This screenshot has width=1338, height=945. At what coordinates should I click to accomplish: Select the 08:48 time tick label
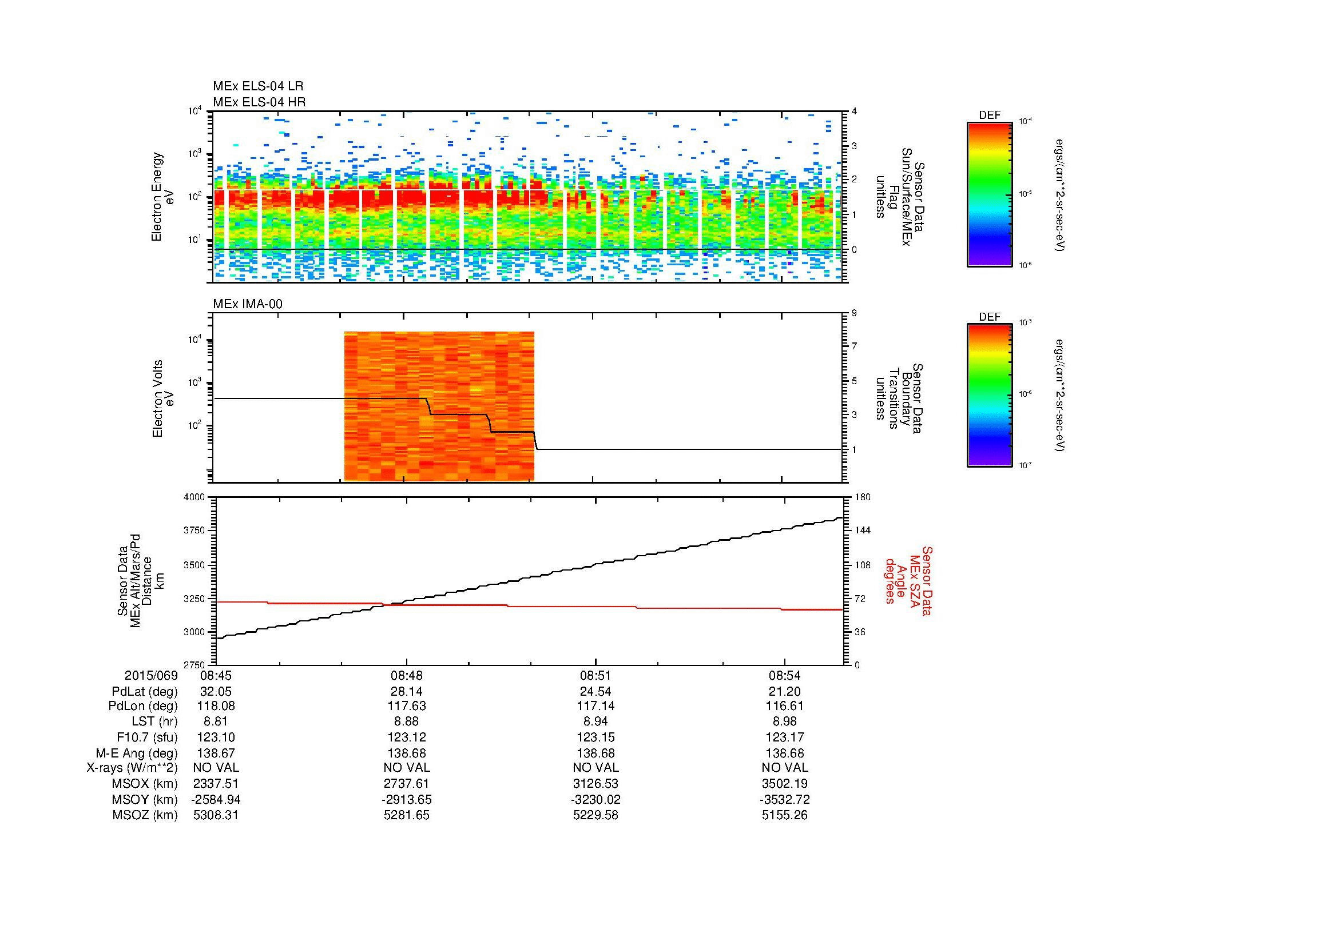(406, 676)
